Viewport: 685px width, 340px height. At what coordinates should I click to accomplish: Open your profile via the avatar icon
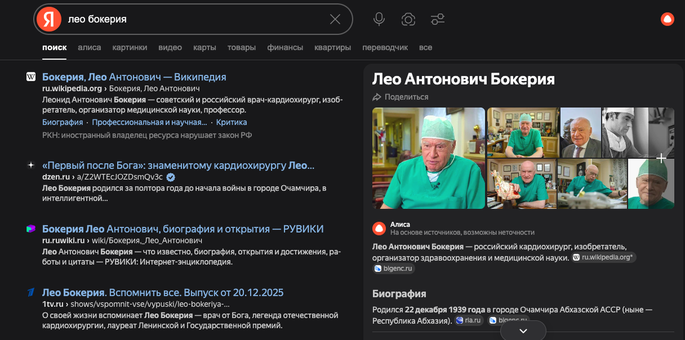666,19
